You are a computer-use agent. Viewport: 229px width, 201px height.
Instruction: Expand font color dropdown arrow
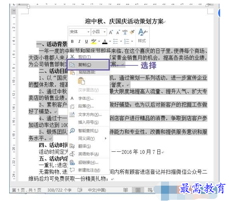click(x=110, y=42)
